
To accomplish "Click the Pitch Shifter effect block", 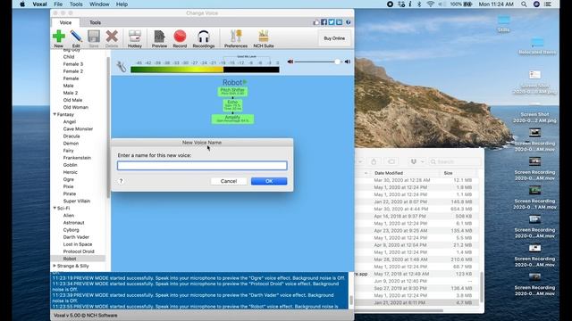I will pyautogui.click(x=232, y=91).
